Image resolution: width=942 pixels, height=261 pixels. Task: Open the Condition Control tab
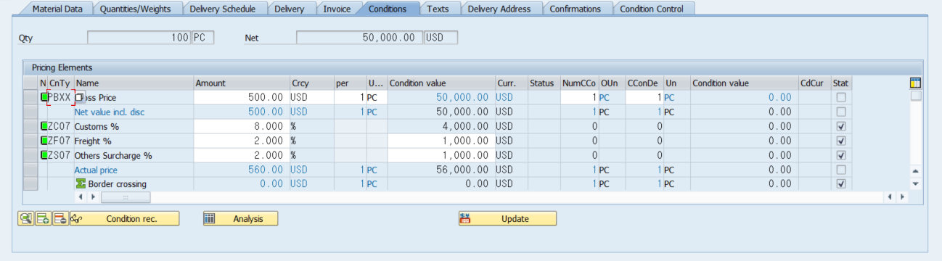(x=652, y=9)
